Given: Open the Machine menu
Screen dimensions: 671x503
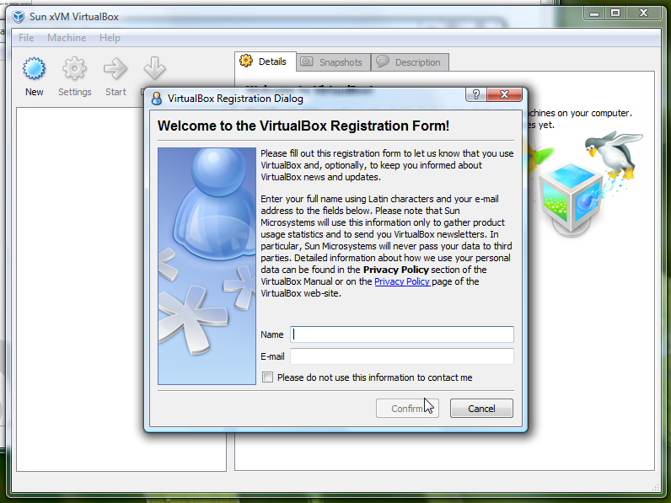Looking at the screenshot, I should pos(67,38).
